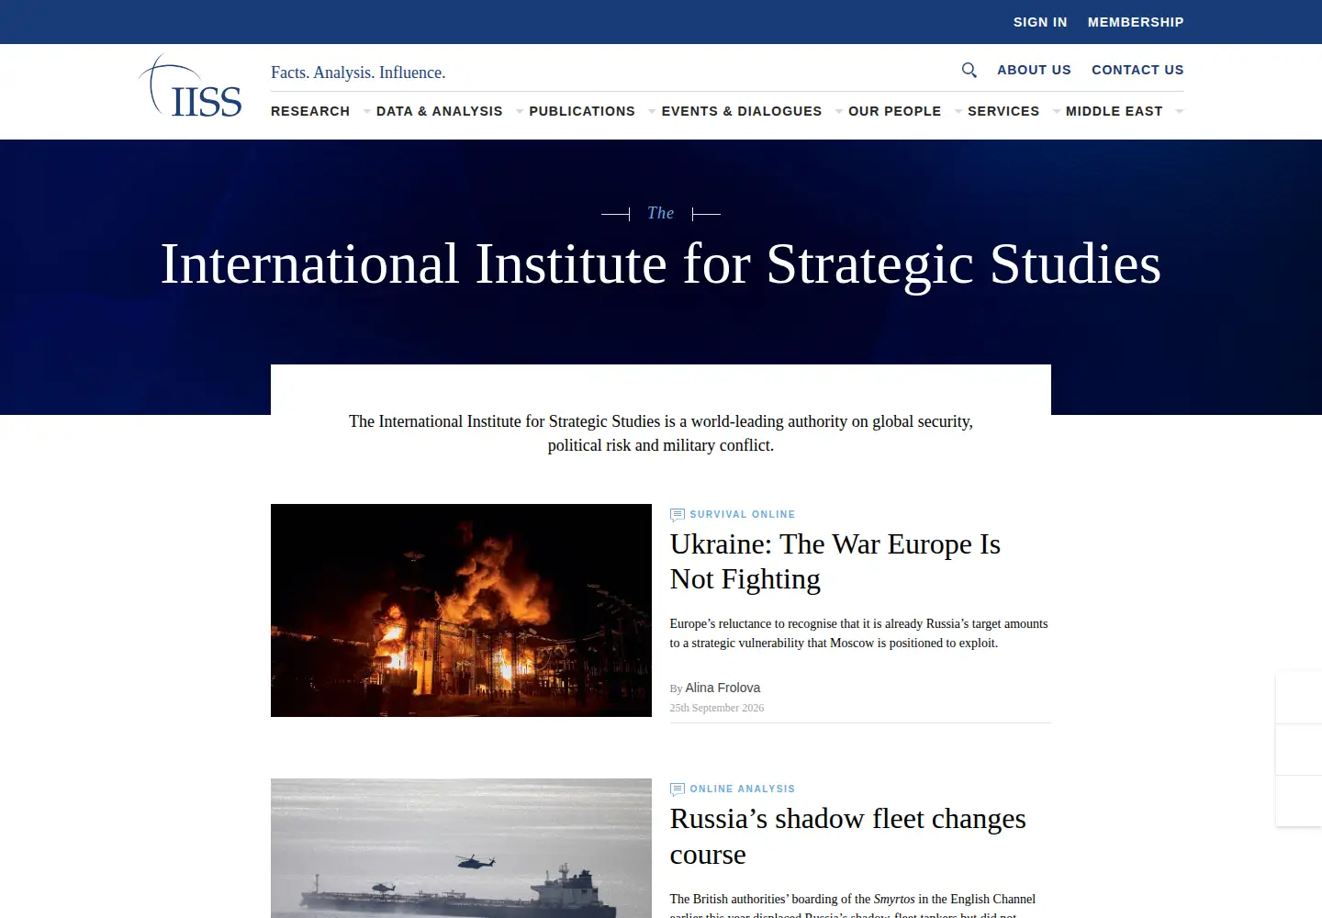Expand the Our People dropdown arrow
This screenshot has height=918, width=1322.
click(x=958, y=112)
